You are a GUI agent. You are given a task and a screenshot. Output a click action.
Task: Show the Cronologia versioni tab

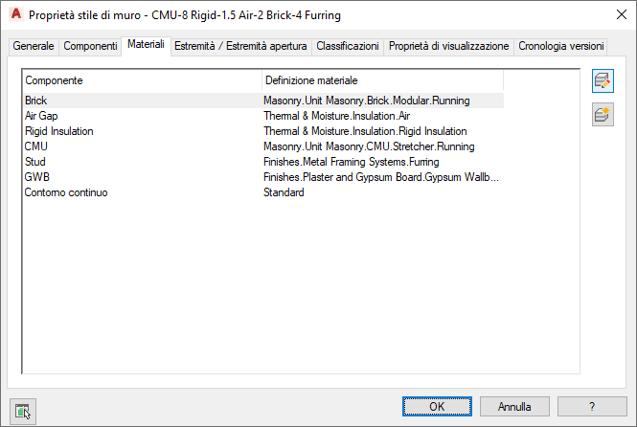coord(560,46)
